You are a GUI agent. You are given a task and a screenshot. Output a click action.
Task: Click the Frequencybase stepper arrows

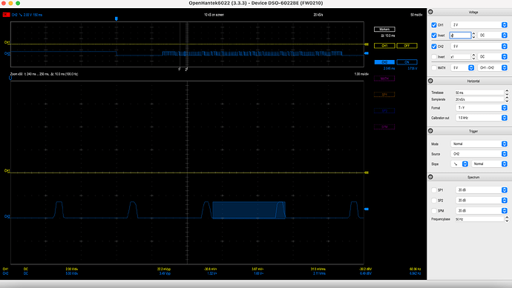click(x=507, y=219)
